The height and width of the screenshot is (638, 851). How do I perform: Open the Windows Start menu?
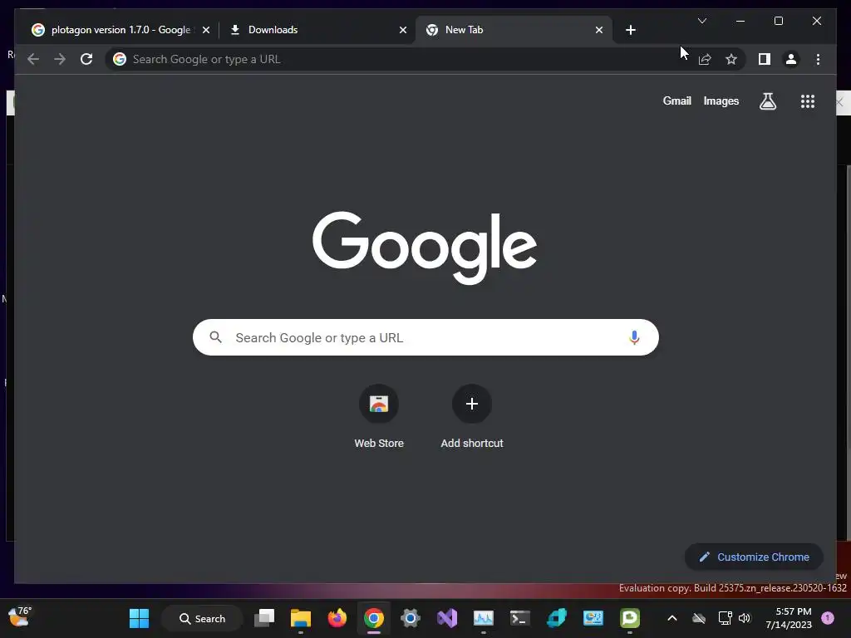coord(139,618)
